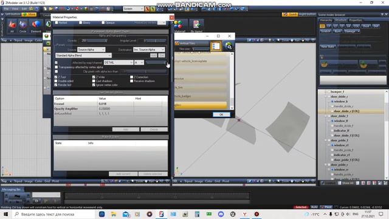Image resolution: width=389 pixels, height=219 pixels.
Task: Select the All selection tool icon
Action: [12, 25]
